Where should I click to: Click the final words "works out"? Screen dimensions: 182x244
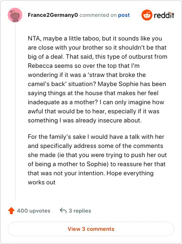(x=41, y=183)
